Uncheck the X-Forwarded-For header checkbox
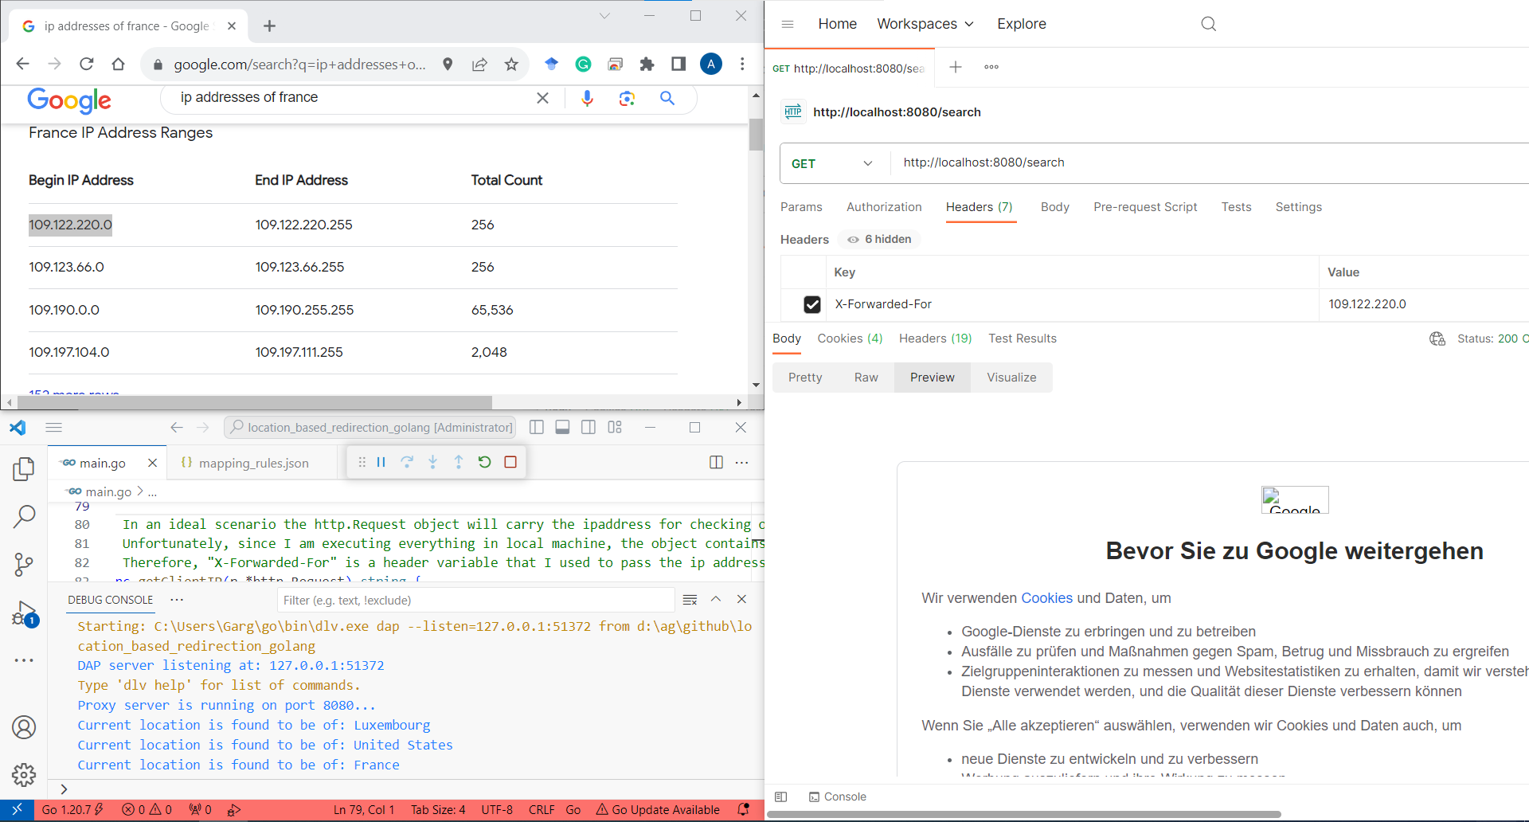 click(x=811, y=304)
